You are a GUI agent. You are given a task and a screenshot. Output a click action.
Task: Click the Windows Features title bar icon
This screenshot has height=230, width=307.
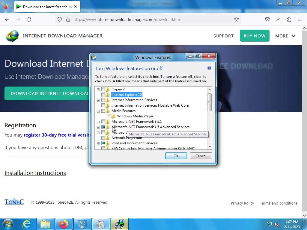pos(94,57)
